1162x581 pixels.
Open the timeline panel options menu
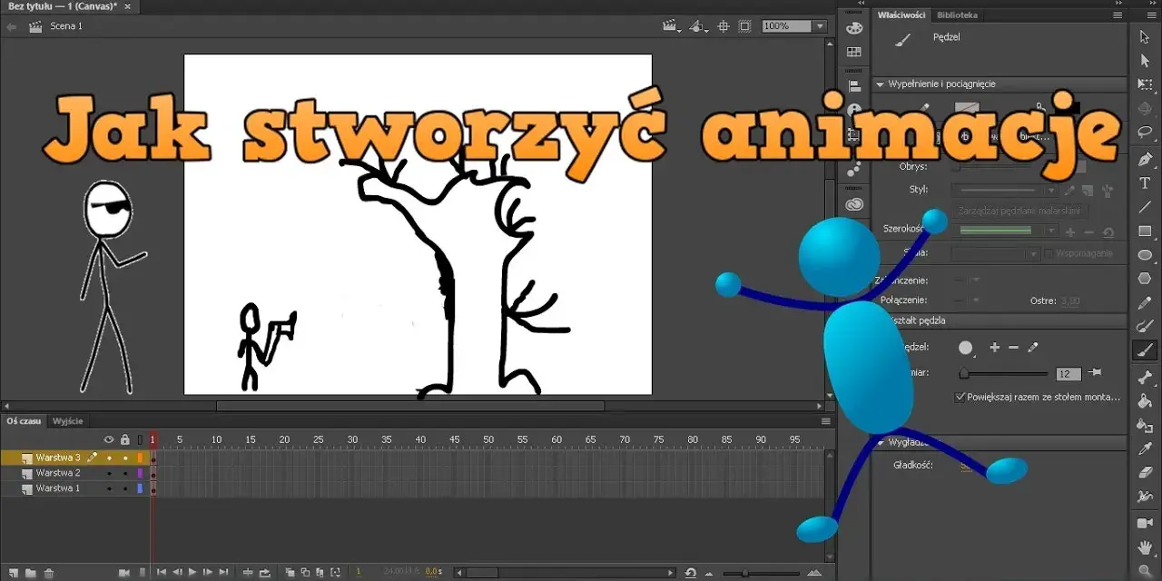tap(826, 421)
